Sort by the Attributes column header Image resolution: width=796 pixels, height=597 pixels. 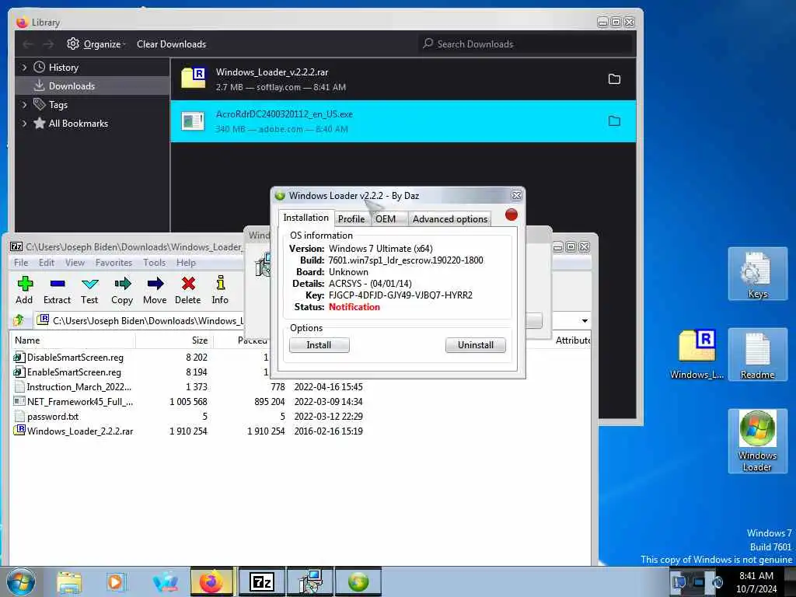click(573, 340)
